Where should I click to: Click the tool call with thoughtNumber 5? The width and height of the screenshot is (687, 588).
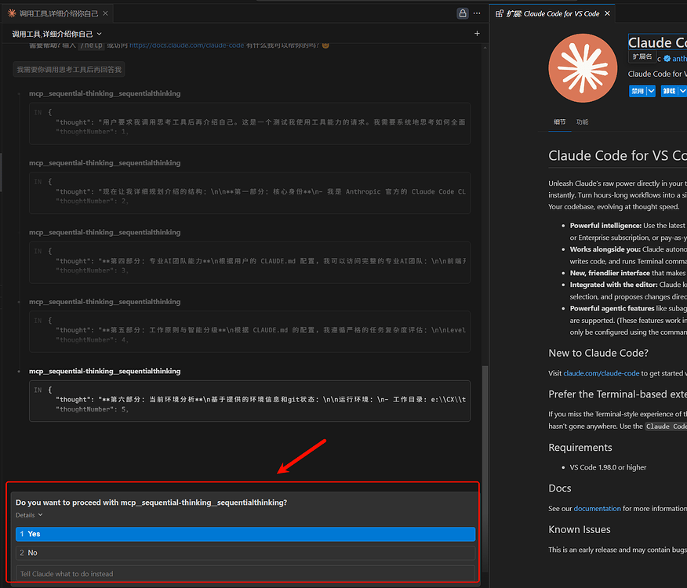(249, 401)
